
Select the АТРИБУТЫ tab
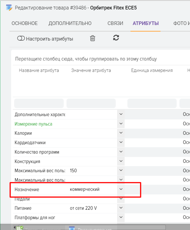[145, 23]
